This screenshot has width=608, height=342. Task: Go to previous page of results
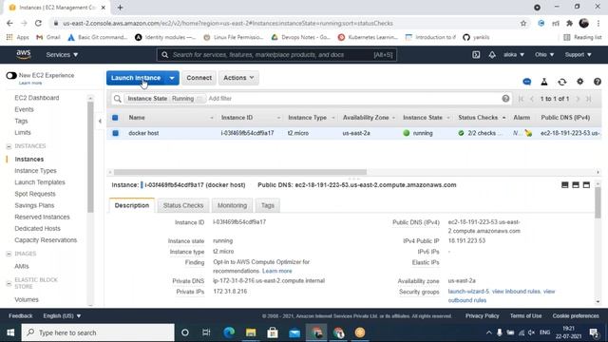(x=532, y=99)
